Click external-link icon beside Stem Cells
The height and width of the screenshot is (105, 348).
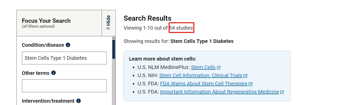219,68
